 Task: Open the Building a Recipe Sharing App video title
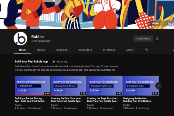coord(30,100)
